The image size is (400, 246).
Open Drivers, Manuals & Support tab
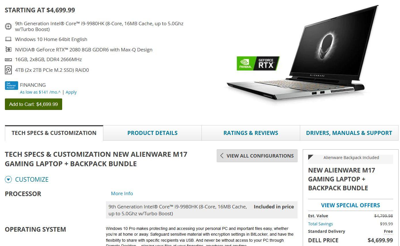pos(349,133)
